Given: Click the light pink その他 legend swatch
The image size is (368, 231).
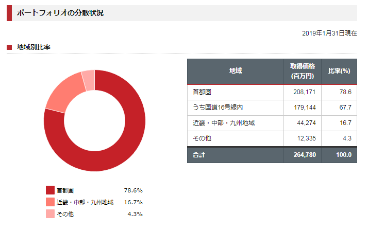Looking at the screenshot, I should point(50,214).
